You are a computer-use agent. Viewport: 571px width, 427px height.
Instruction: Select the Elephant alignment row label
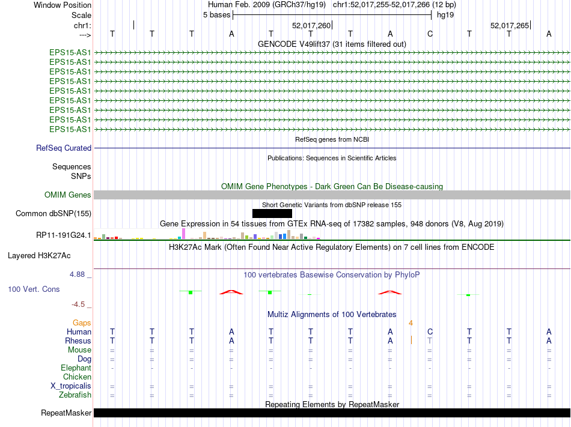tap(76, 368)
